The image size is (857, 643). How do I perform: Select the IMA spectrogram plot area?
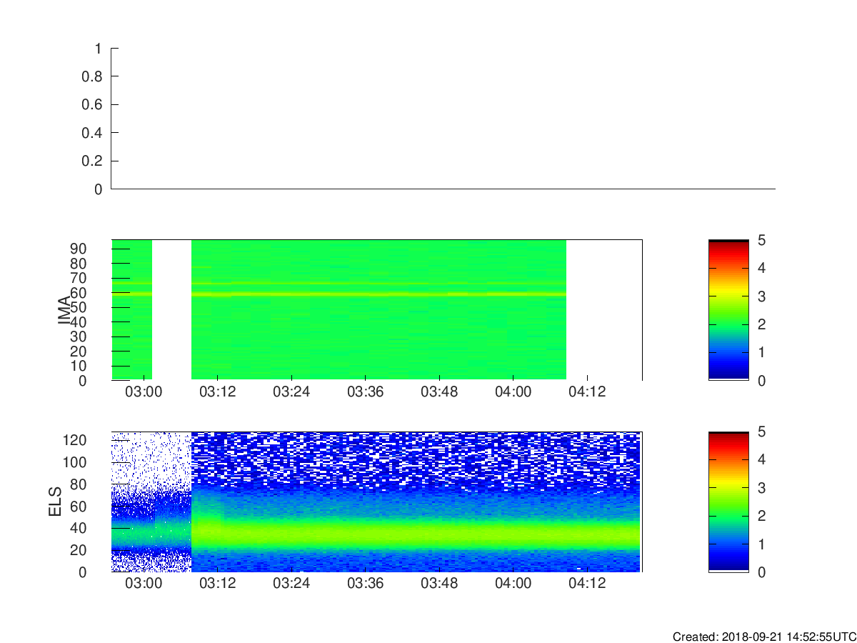tap(376, 310)
